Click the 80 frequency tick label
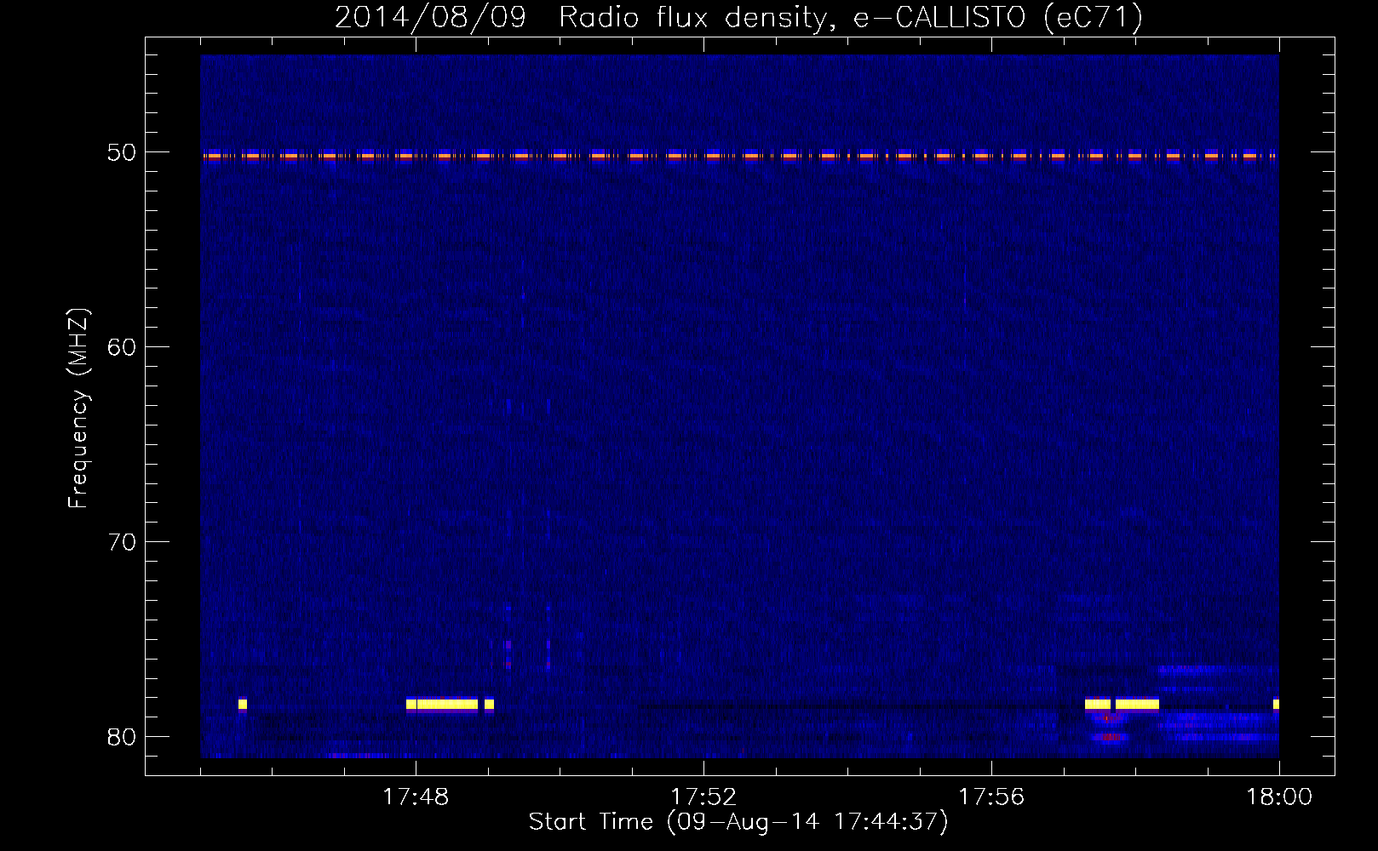Viewport: 1378px width, 851px height. tap(122, 737)
